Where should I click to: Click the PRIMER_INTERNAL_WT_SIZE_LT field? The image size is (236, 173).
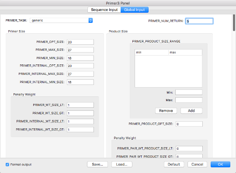80,121
